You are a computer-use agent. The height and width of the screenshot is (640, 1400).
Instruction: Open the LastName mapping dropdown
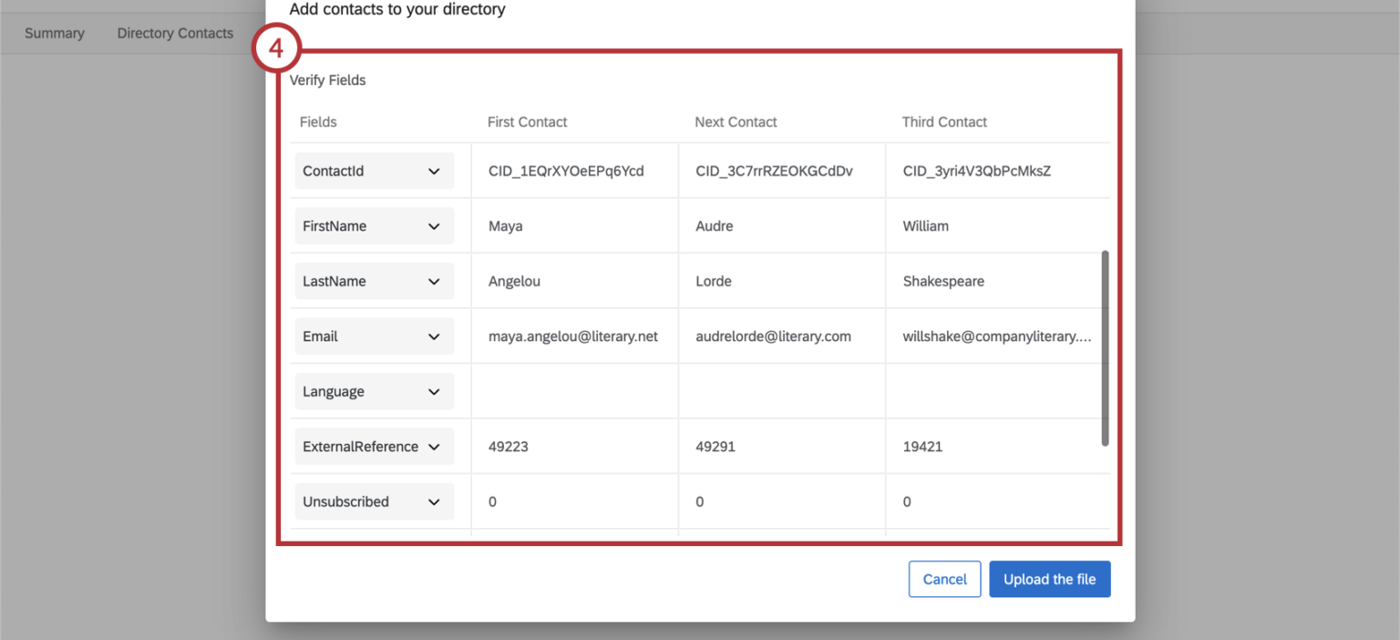(374, 281)
